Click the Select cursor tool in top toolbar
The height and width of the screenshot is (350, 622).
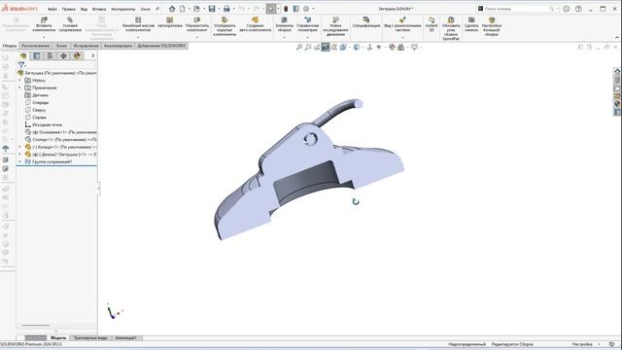tap(271, 9)
